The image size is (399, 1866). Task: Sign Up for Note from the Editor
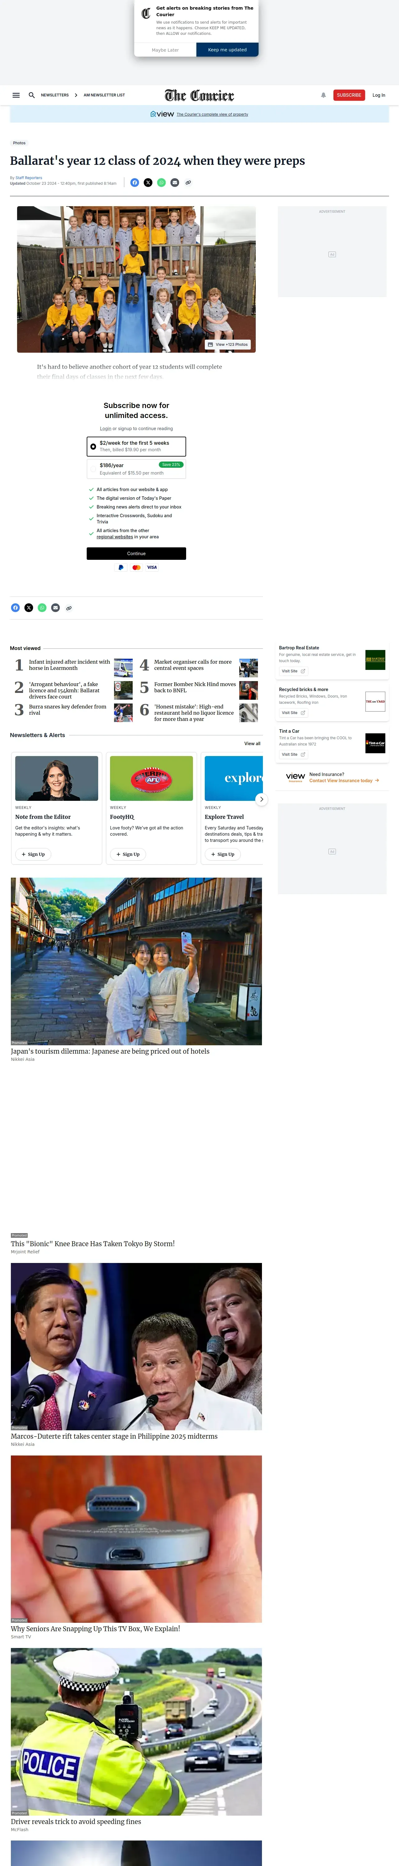[x=33, y=854]
